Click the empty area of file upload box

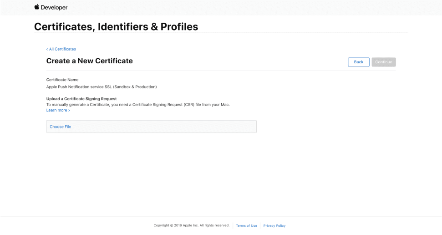[173, 127]
